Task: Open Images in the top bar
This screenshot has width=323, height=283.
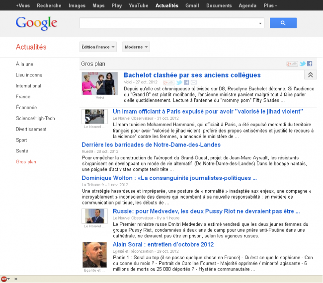Action: pyautogui.click(x=77, y=5)
